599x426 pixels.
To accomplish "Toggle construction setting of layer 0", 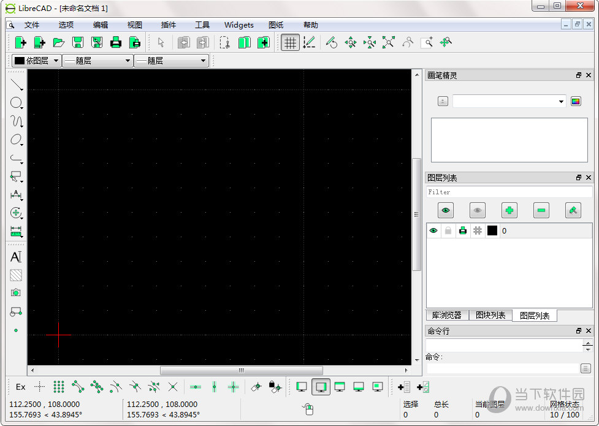I will [x=478, y=230].
